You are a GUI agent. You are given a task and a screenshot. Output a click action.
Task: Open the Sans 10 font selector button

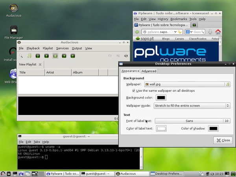pos(192,121)
